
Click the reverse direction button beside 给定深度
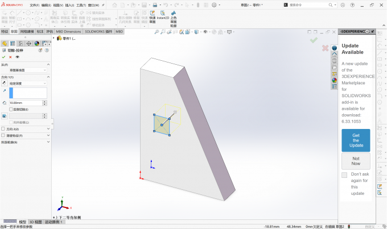pyautogui.click(x=4, y=83)
